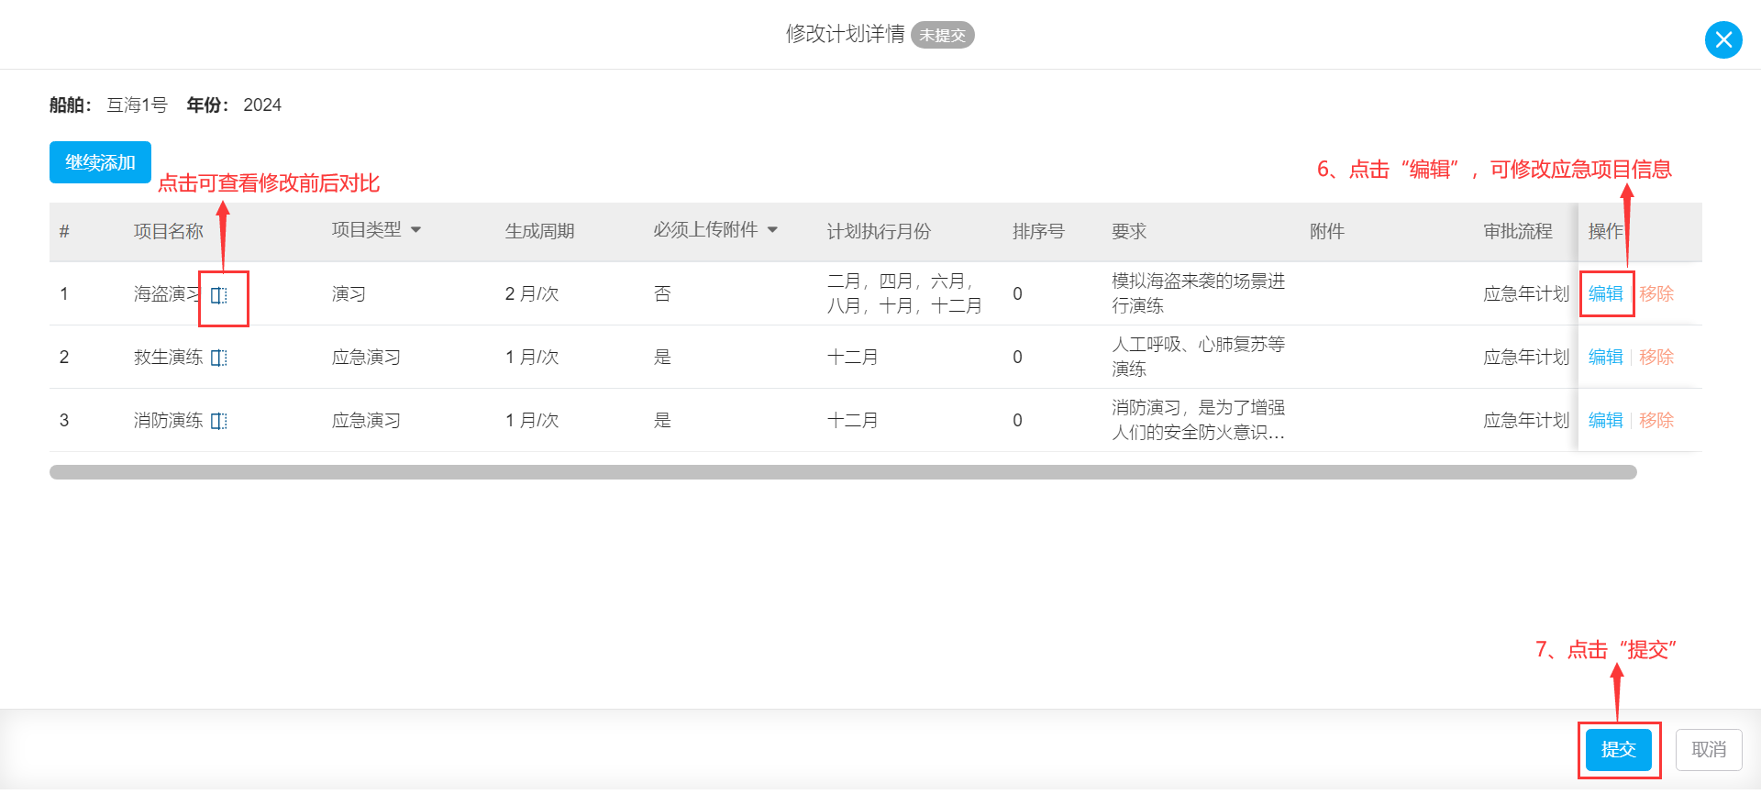Click 应急演习 type in 救生演练 row
This screenshot has width=1761, height=794.
click(x=367, y=357)
